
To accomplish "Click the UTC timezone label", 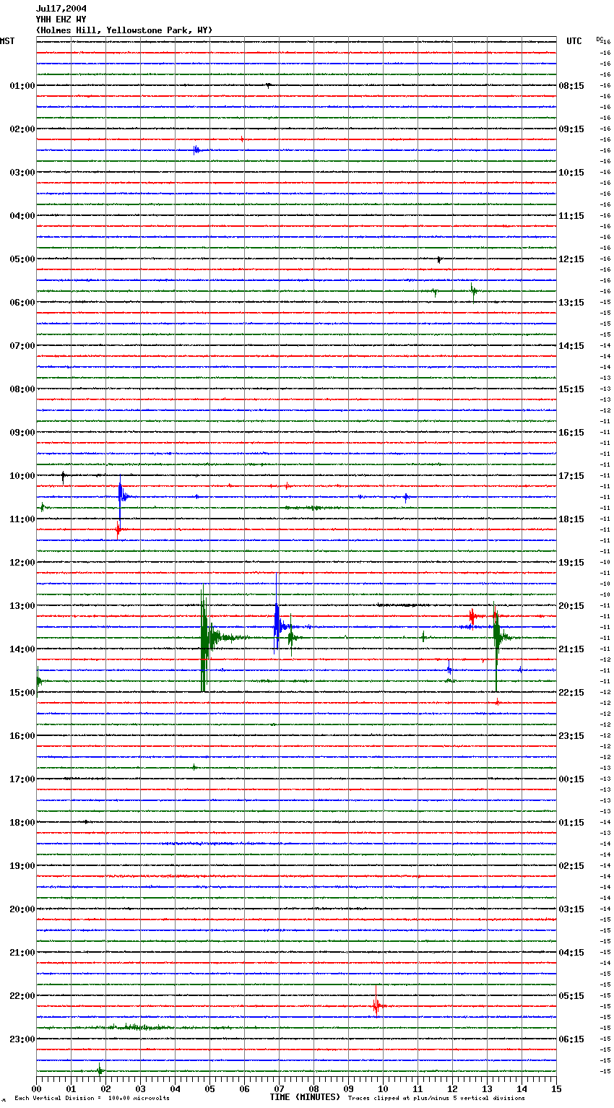I will click(x=574, y=41).
